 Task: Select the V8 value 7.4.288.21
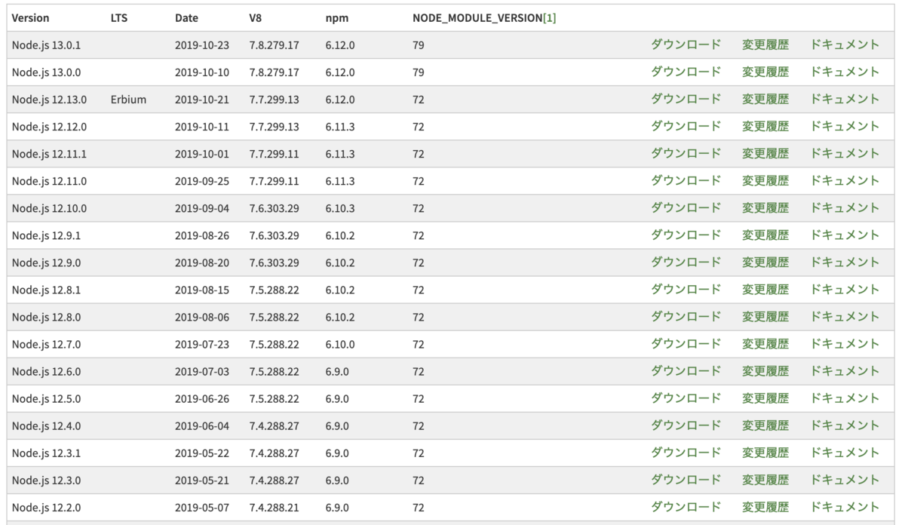coord(274,507)
